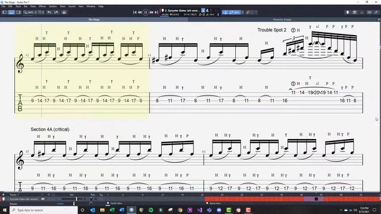Add a new track with plus button
Viewport: 381px width, 214px height.
pos(3,194)
